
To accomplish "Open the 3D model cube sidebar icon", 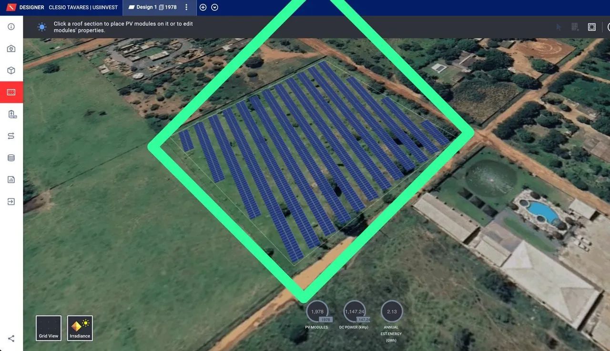I will [11, 70].
